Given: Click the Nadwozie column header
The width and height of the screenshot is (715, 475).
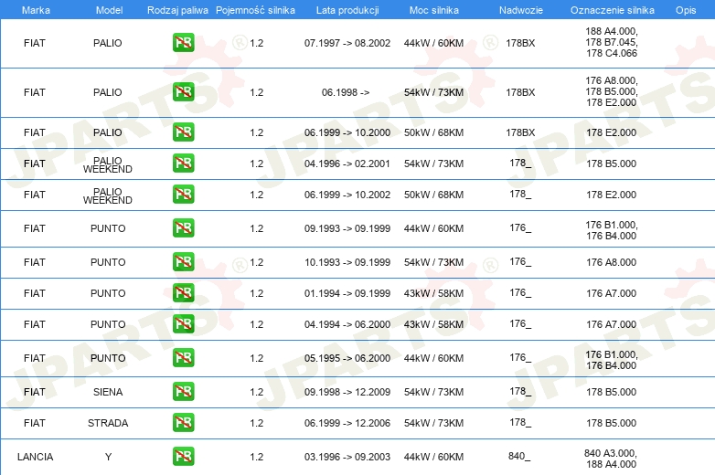Looking at the screenshot, I should 521,10.
